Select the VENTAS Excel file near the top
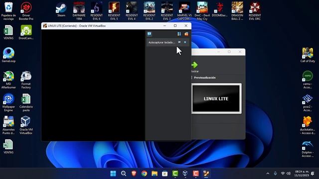319x179 pixels. (8, 32)
